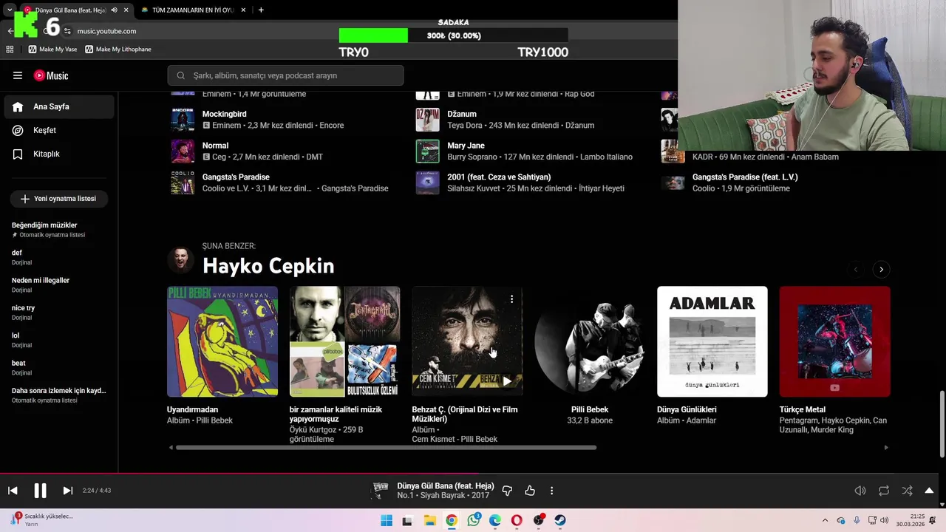Image resolution: width=946 pixels, height=532 pixels.
Task: Open Hayko Cepkin artist heading
Action: click(268, 265)
